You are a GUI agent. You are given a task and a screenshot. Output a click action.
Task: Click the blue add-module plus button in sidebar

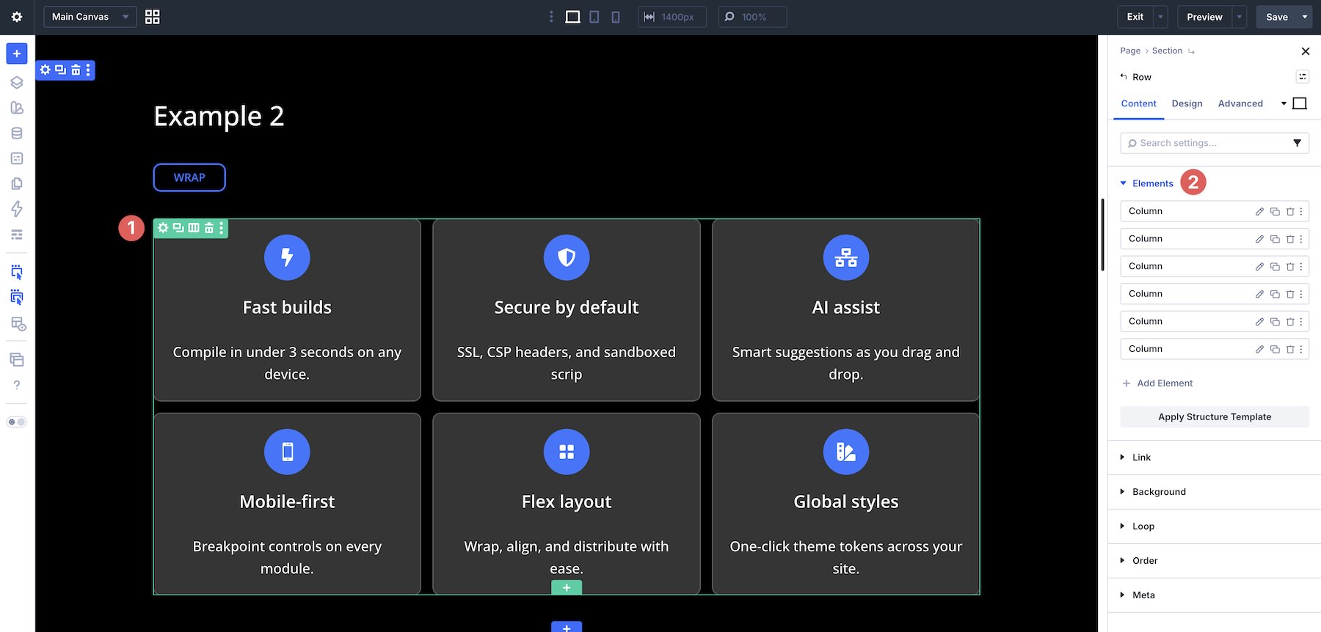pyautogui.click(x=17, y=54)
